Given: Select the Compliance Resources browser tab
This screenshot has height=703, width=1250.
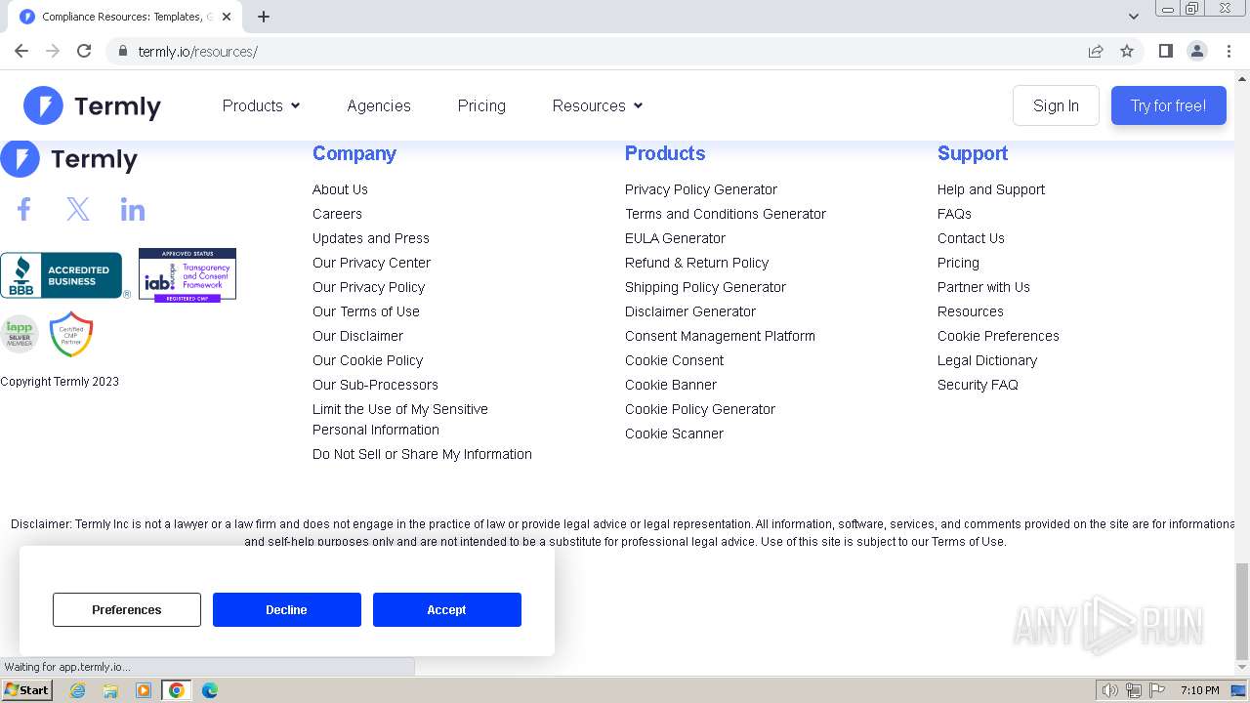Looking at the screenshot, I should pos(127,17).
